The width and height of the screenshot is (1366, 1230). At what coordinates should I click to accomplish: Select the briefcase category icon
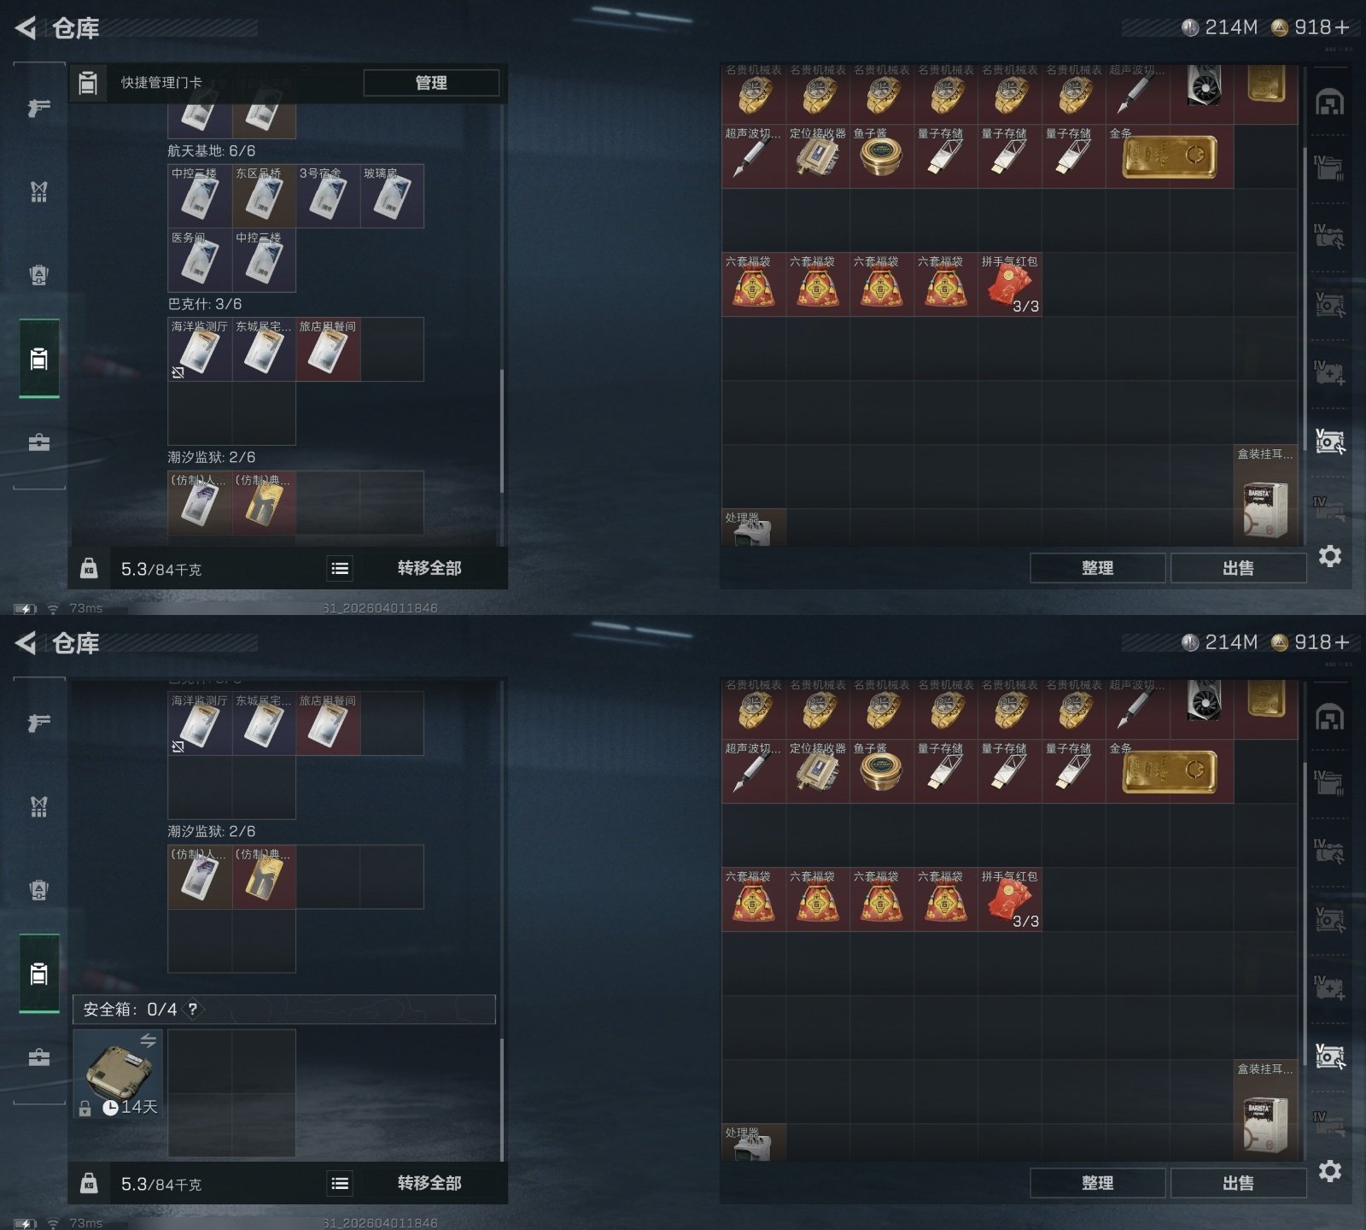[38, 442]
